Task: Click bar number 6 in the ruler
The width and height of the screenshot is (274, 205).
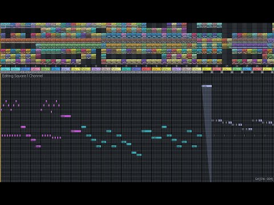Action: point(56,66)
